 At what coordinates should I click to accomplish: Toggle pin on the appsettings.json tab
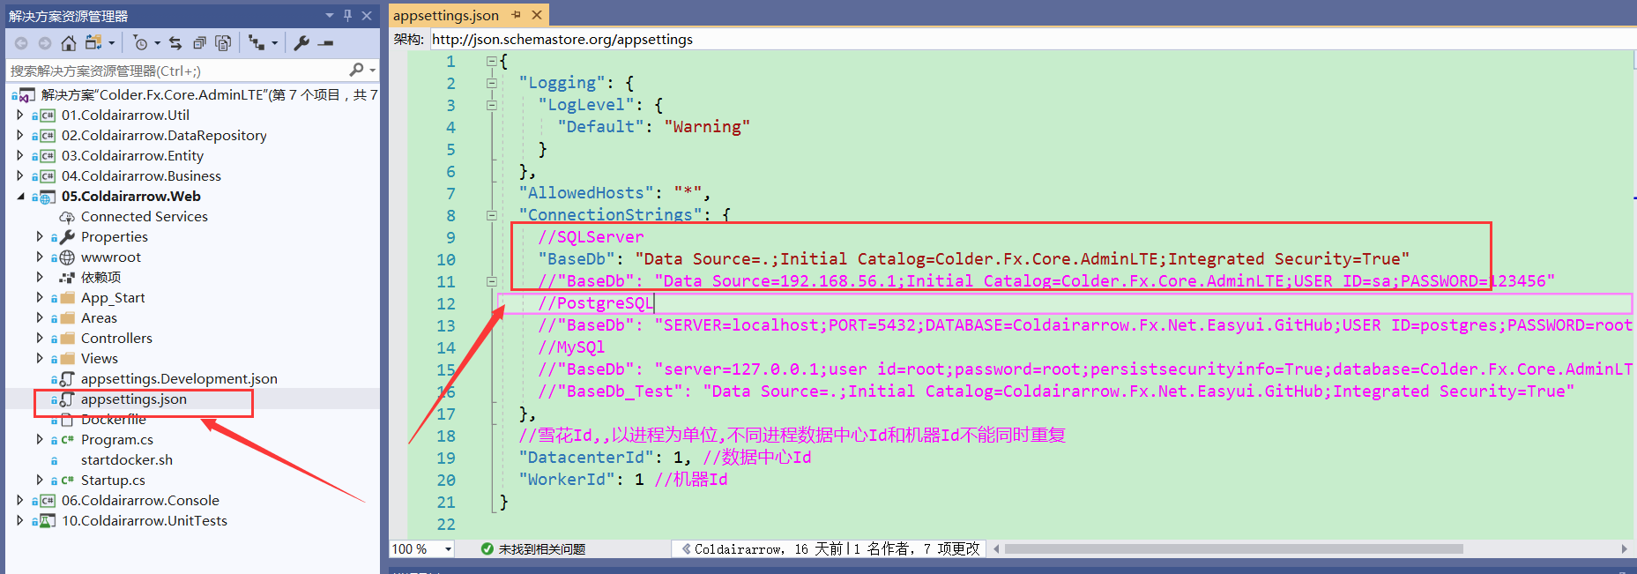coord(516,15)
